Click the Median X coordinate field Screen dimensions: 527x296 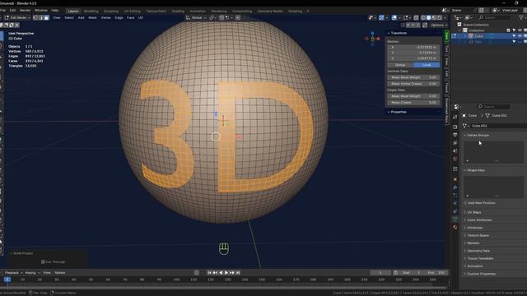click(x=413, y=48)
